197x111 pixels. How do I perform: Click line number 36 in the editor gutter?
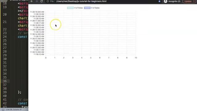click(x=5, y=81)
